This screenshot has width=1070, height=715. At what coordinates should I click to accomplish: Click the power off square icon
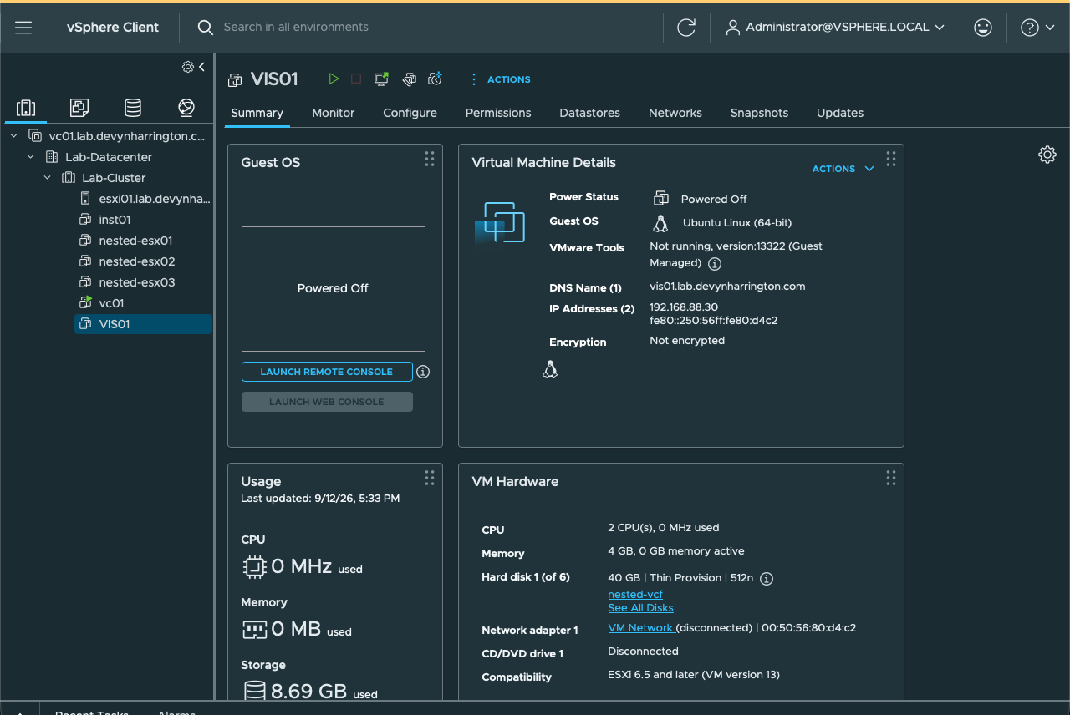(356, 79)
